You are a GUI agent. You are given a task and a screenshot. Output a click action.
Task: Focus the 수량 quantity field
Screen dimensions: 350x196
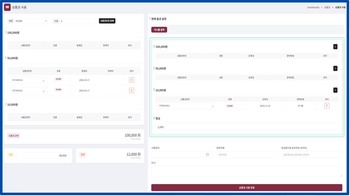77,21
